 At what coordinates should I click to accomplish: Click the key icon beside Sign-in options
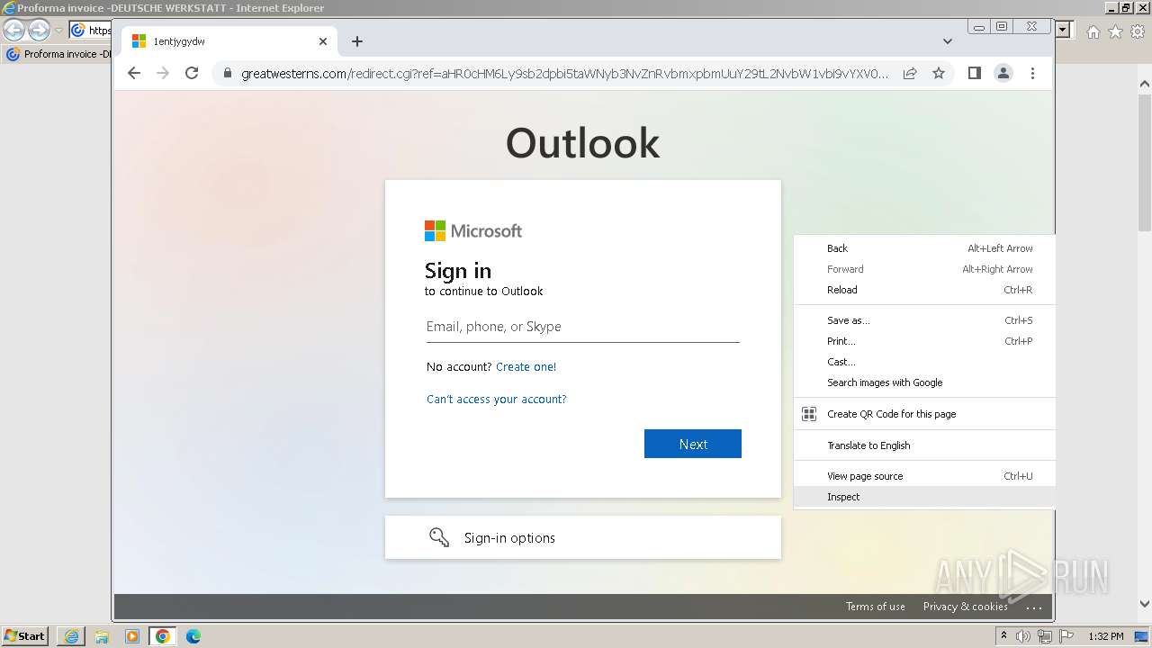pos(439,537)
